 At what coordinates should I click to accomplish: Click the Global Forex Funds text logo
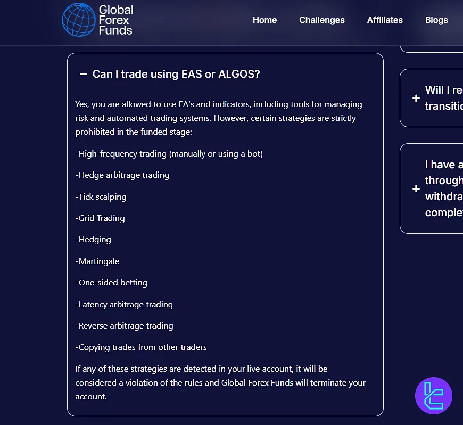point(116,20)
